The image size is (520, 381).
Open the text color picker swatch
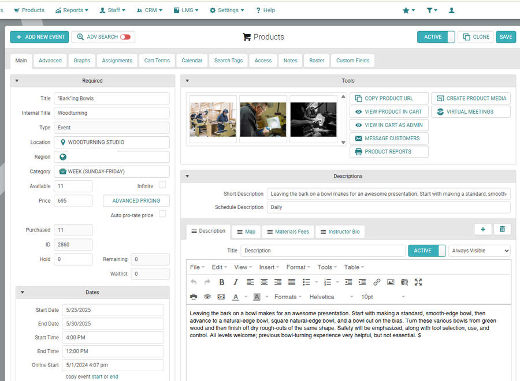[x=236, y=297]
